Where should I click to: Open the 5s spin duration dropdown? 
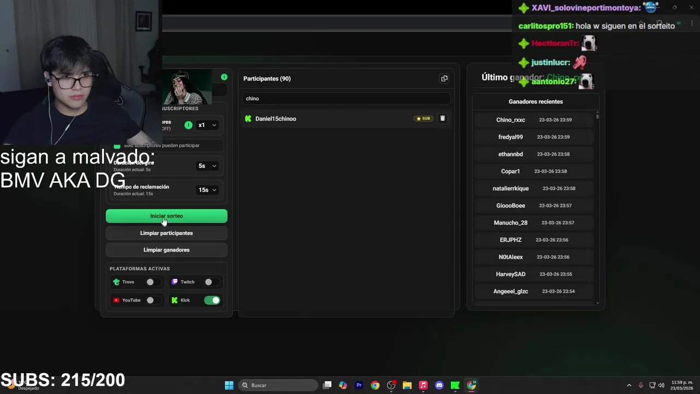coord(207,166)
